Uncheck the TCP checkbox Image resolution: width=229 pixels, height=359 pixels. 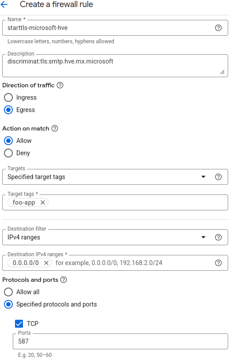pos(19,324)
